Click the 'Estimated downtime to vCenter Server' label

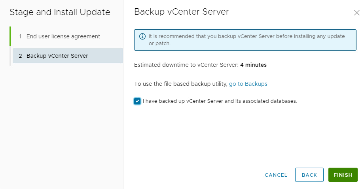[186, 65]
